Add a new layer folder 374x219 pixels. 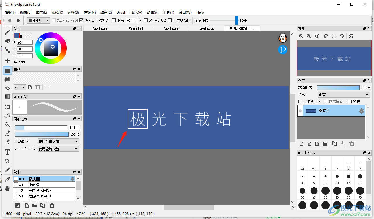325,144
